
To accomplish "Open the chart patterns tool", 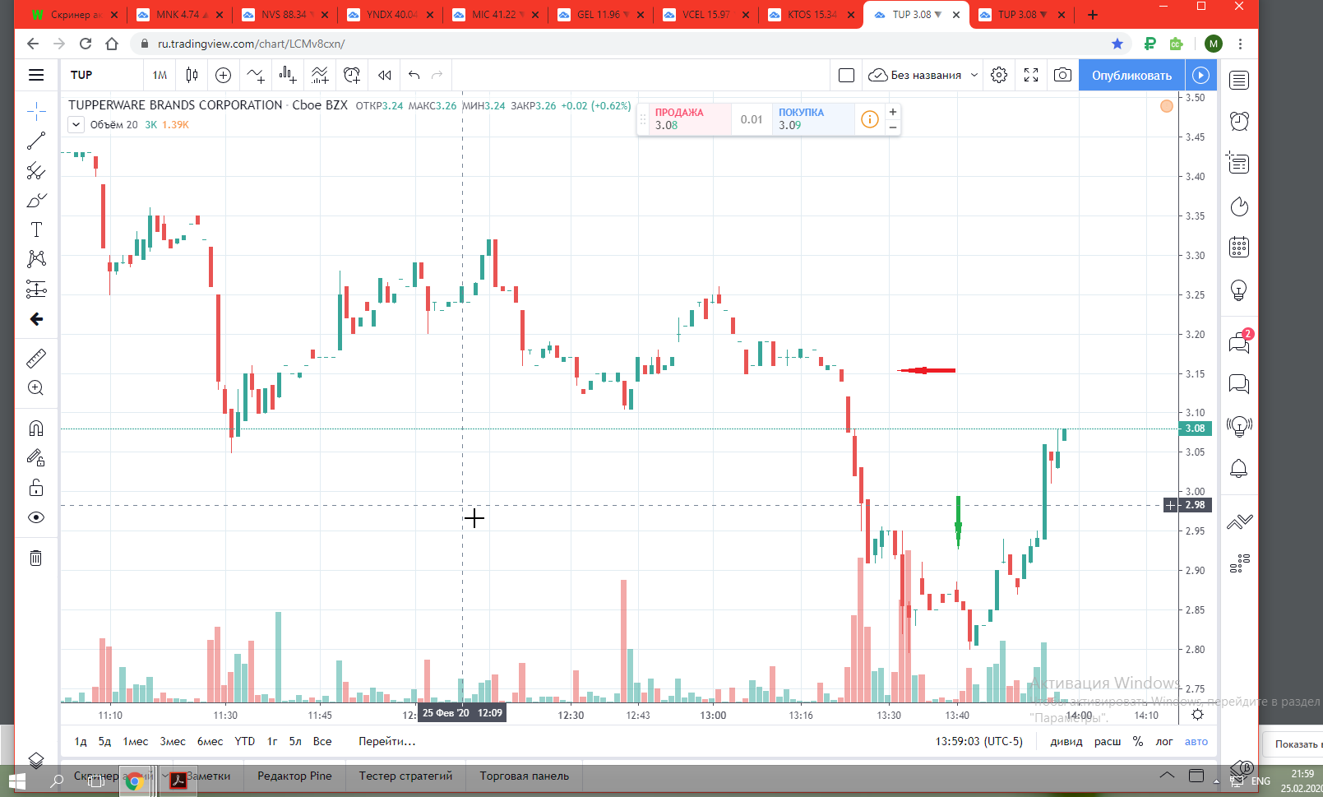I will [x=36, y=259].
